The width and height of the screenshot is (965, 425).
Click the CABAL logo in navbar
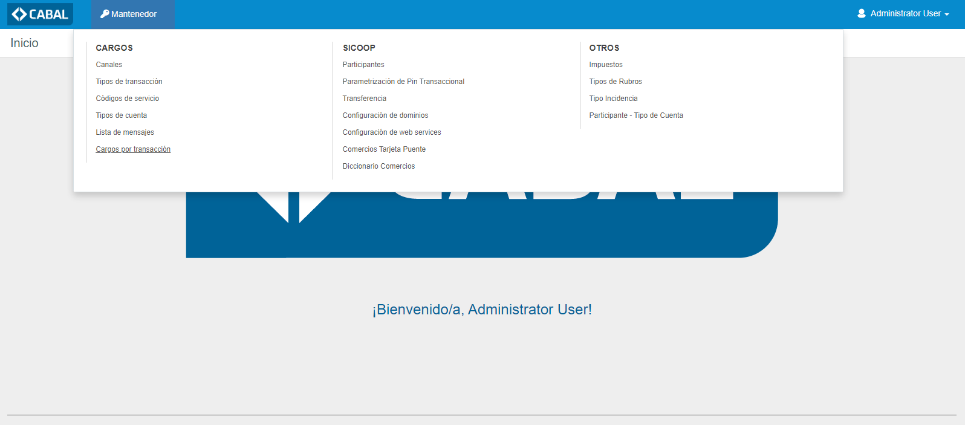pyautogui.click(x=40, y=14)
